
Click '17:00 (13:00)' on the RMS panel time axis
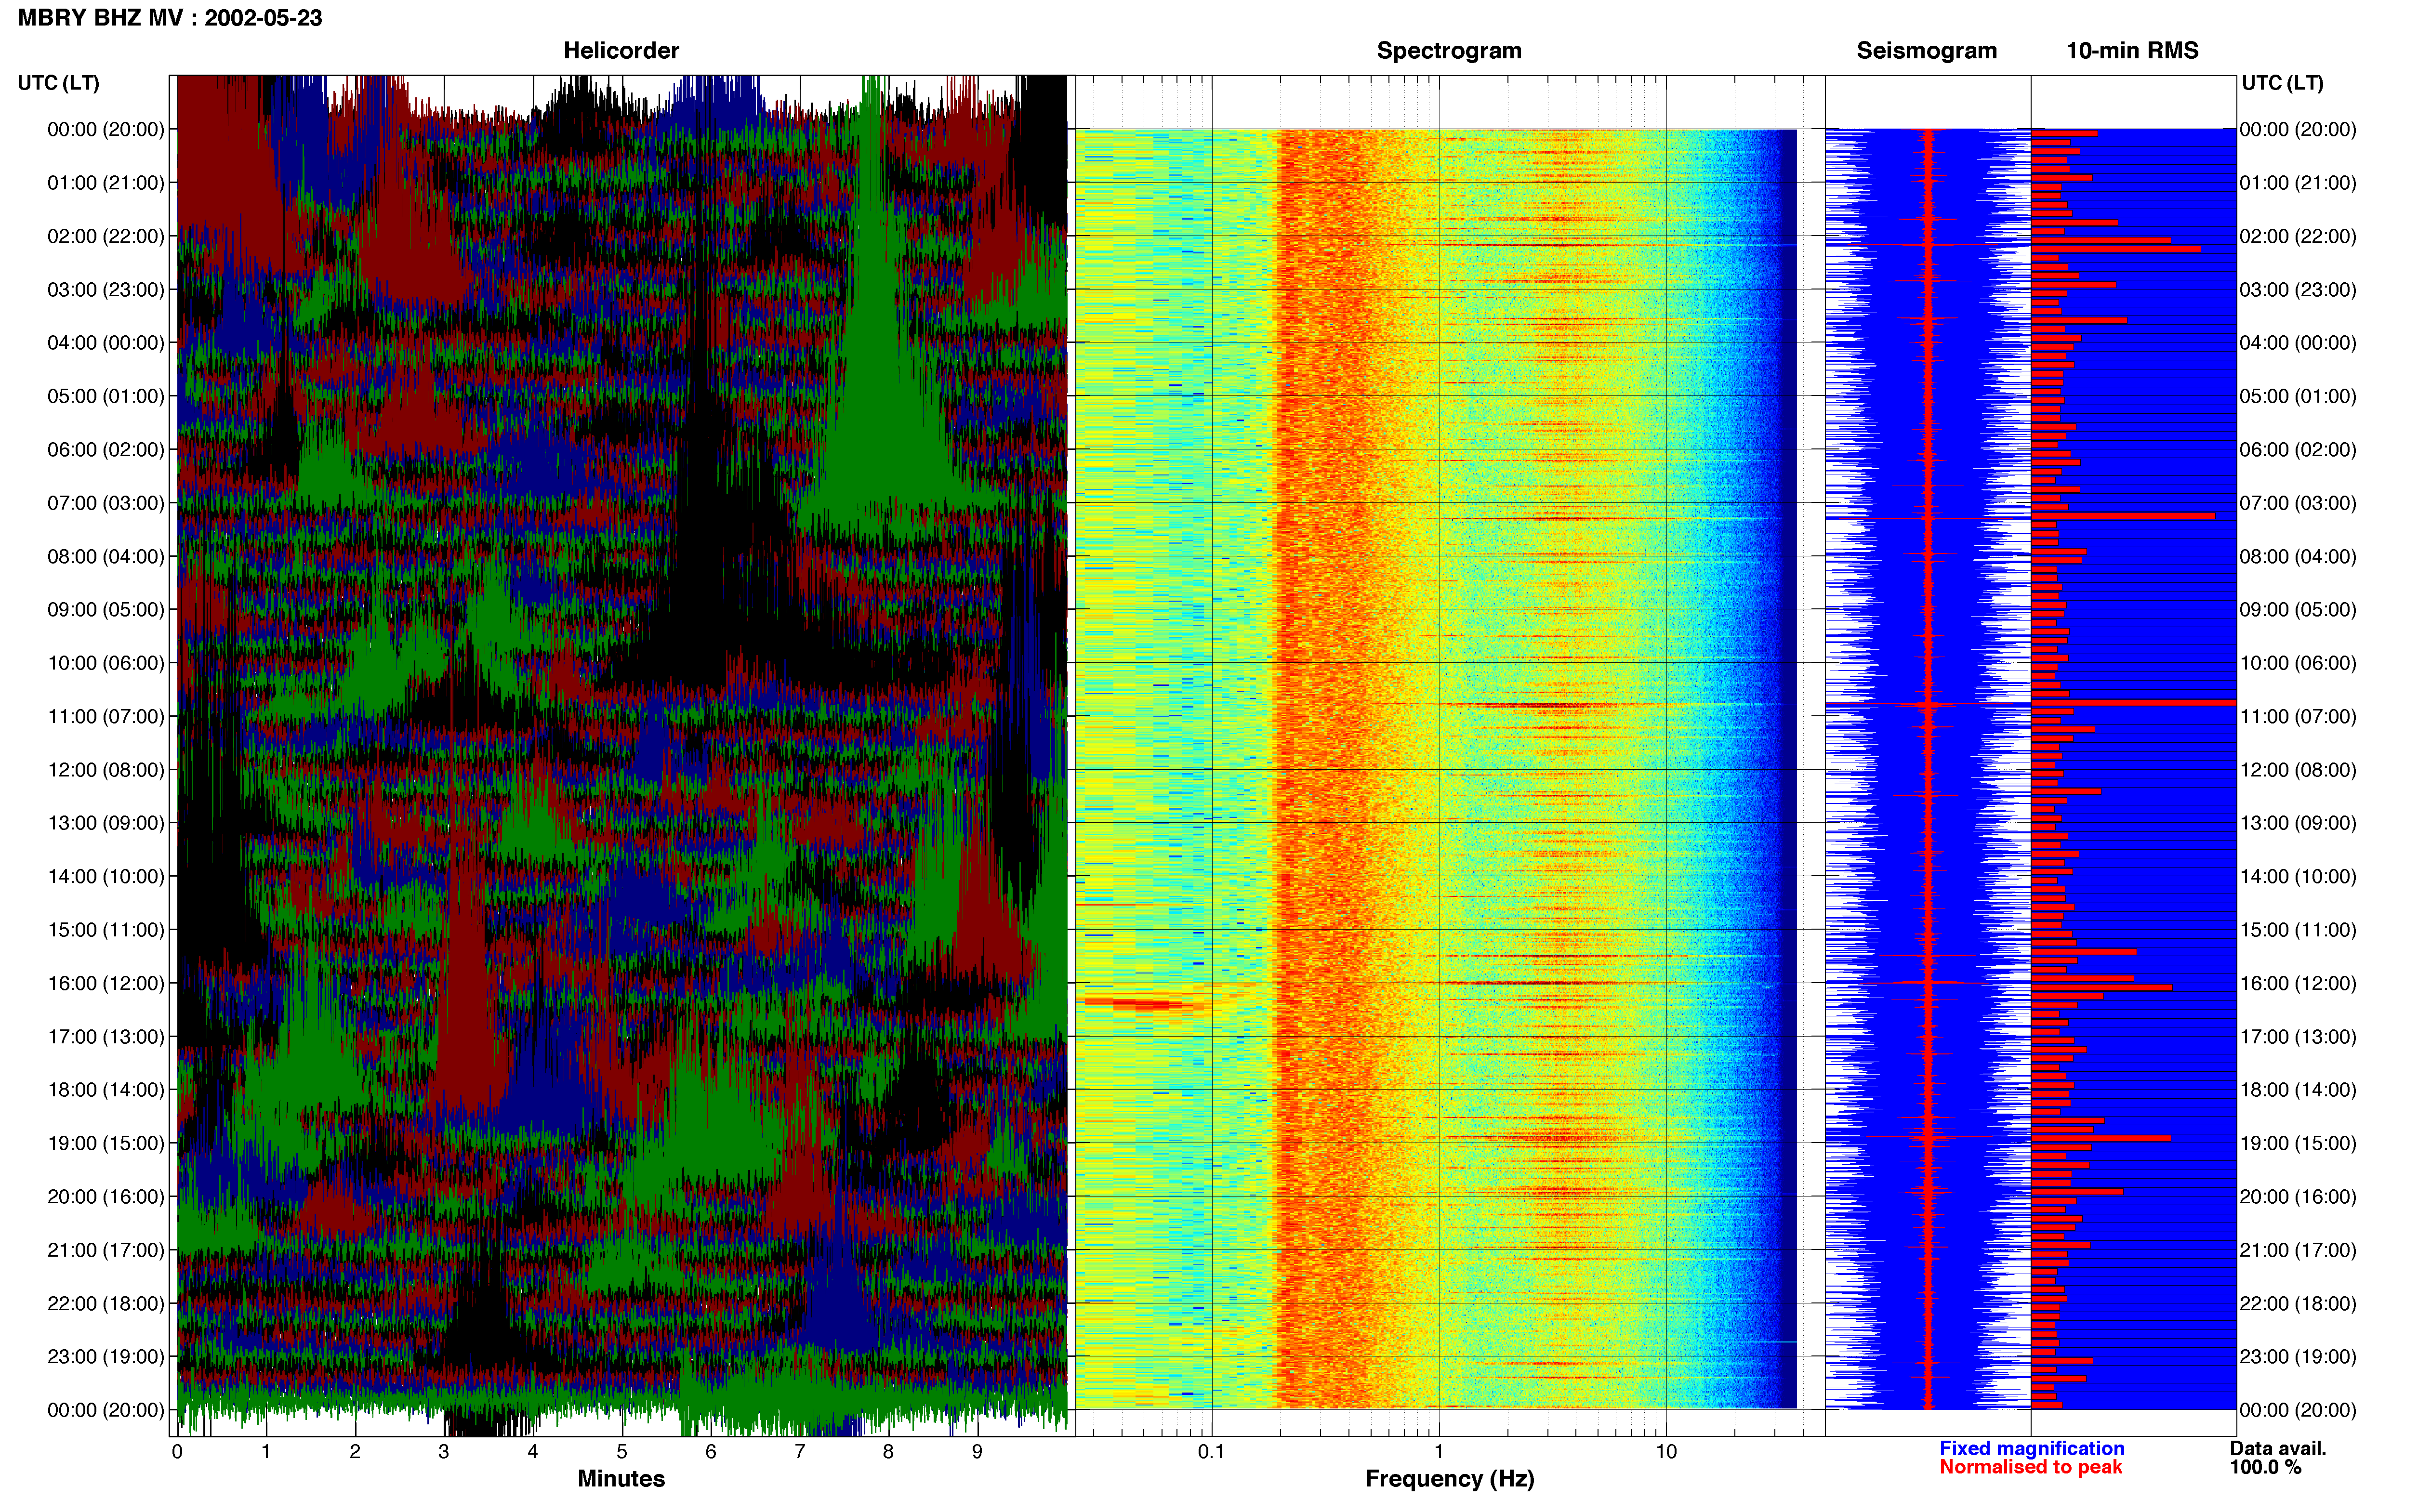2298,1037
